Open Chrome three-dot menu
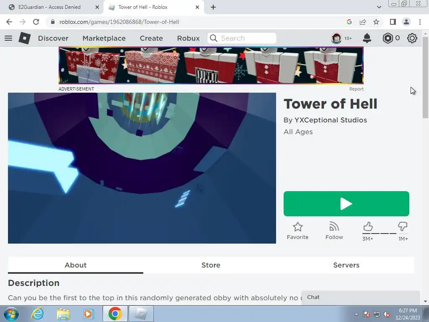 tap(420, 22)
